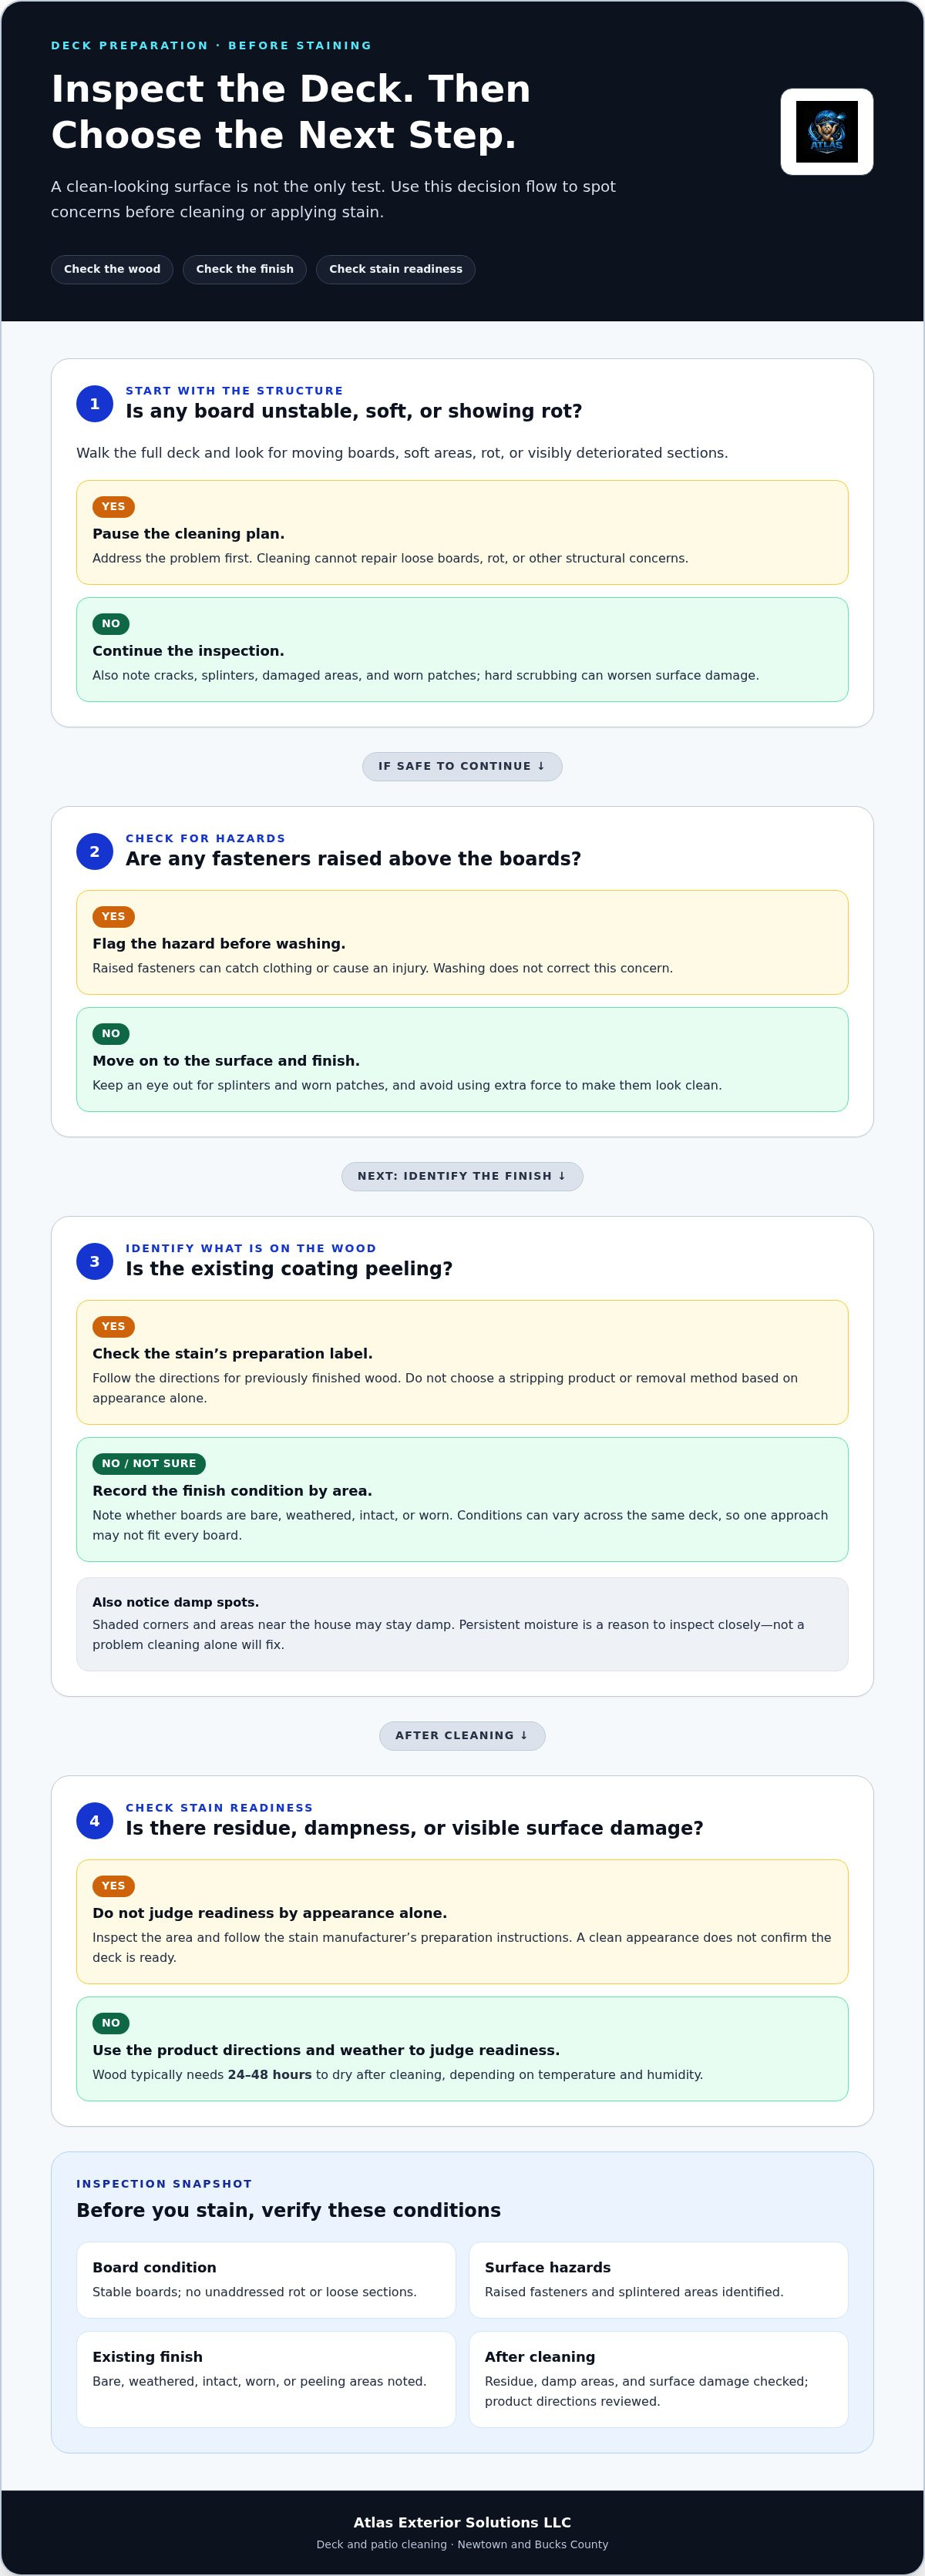Select Check the stain's preparation label option

462,1363
